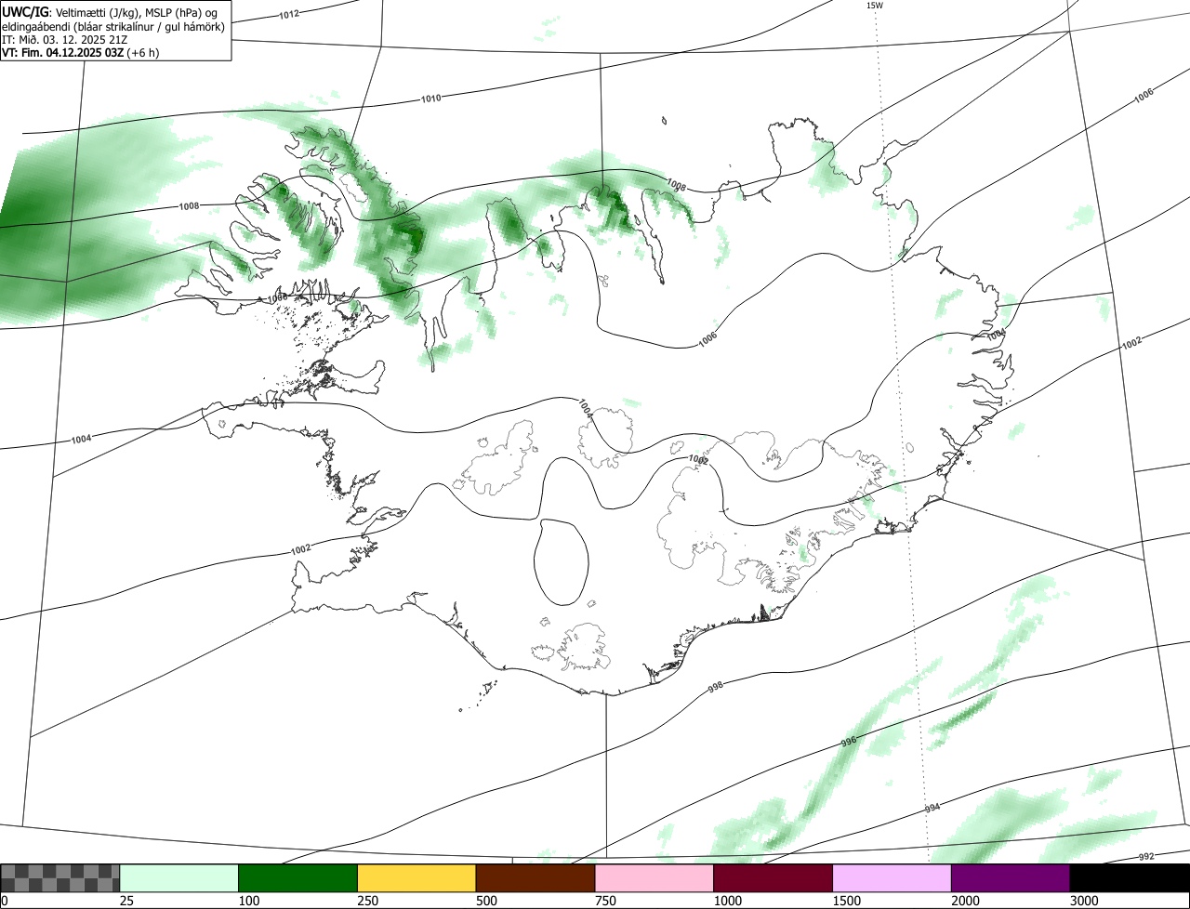Click the '1010' isobar label
1190x909 pixels.
431,99
